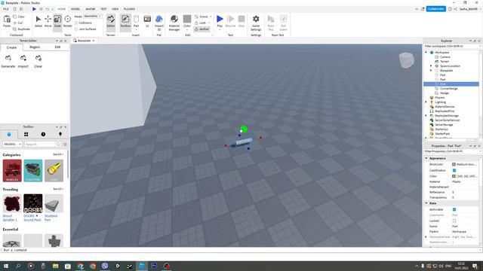
Task: Click Copy in the Clipboard group
Action: click(x=19, y=17)
